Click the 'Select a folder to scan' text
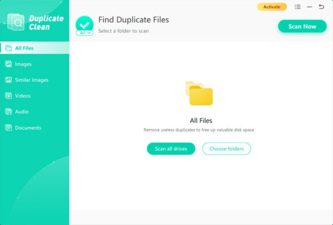The image size is (333, 225). tap(123, 31)
